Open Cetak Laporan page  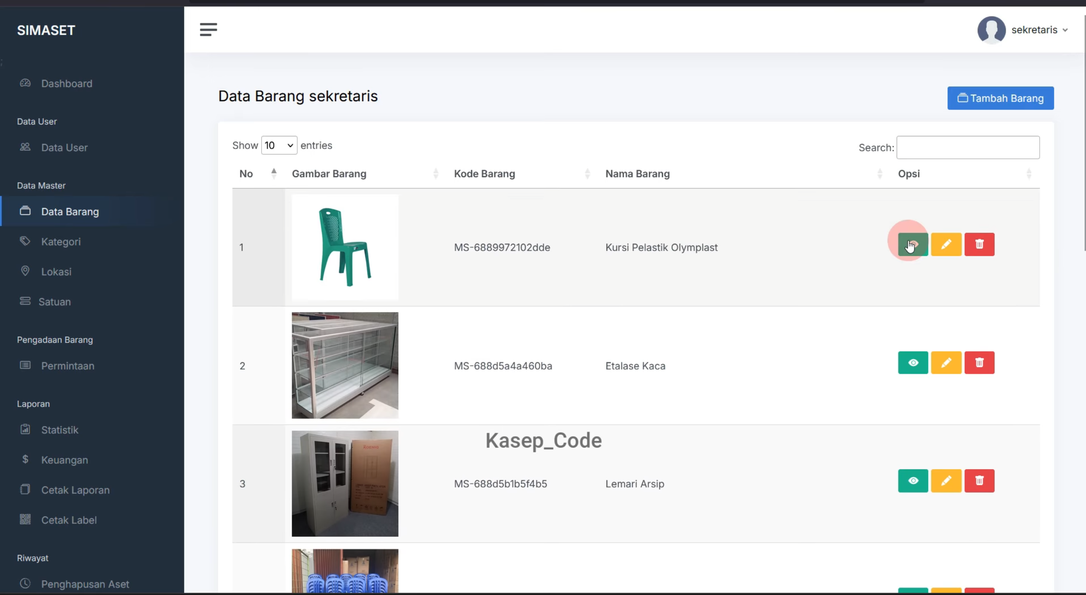point(75,490)
